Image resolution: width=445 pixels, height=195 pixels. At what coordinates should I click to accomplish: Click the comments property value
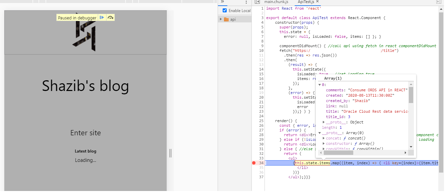[x=378, y=90]
